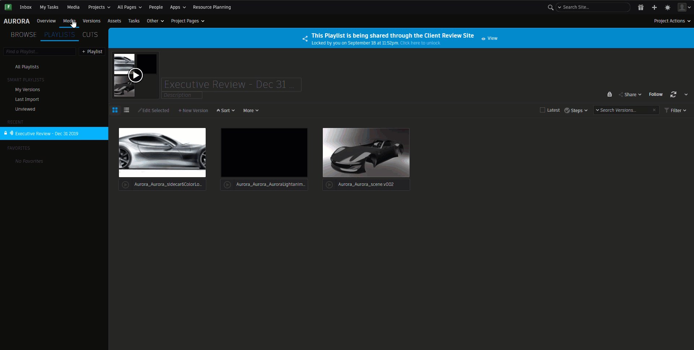
Task: Open the project Assets tab
Action: (114, 21)
